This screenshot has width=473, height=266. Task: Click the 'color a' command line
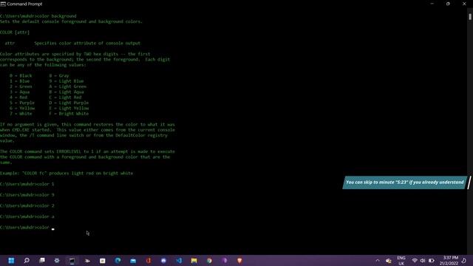point(27,216)
